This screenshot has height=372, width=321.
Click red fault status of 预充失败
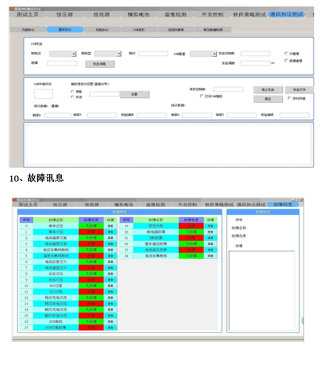(191, 226)
